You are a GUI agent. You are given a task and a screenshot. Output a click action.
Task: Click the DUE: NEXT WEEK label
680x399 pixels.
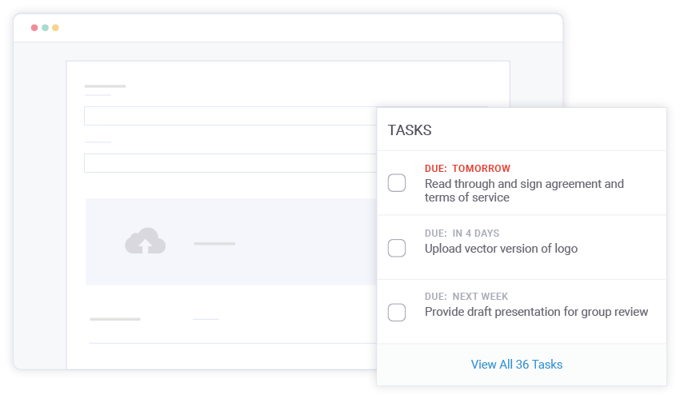(x=466, y=297)
